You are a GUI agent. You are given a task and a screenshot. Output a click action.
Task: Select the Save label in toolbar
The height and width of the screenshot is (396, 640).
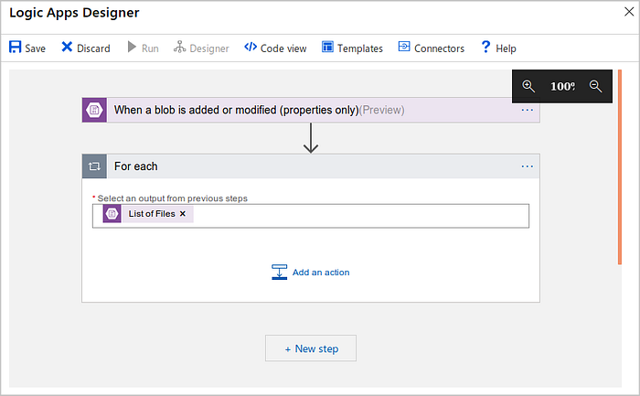[35, 48]
